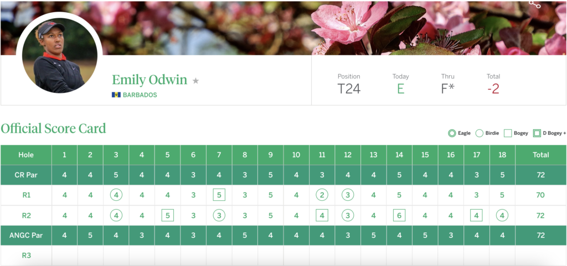Screen dimensions: 567x266
Task: Click the Emily Odwin player name
Action: (150, 80)
